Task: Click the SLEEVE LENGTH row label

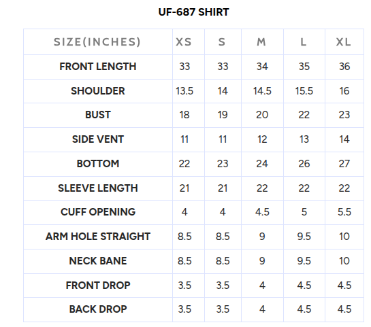Action: point(98,188)
